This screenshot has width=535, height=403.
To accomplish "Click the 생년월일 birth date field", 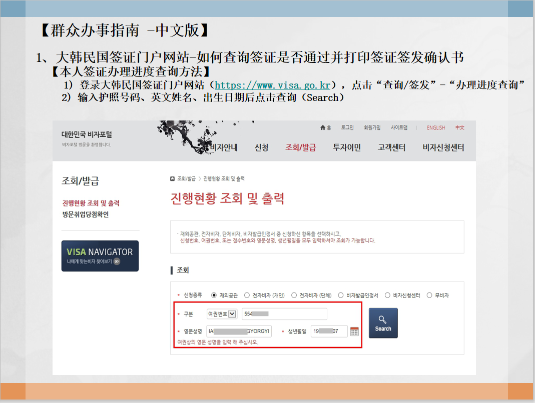I will click(x=329, y=331).
